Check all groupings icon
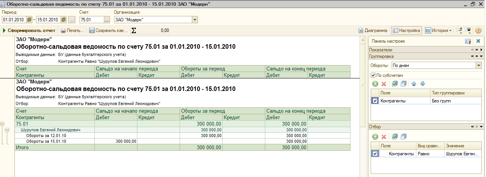The image size is (486, 177). 395,83
